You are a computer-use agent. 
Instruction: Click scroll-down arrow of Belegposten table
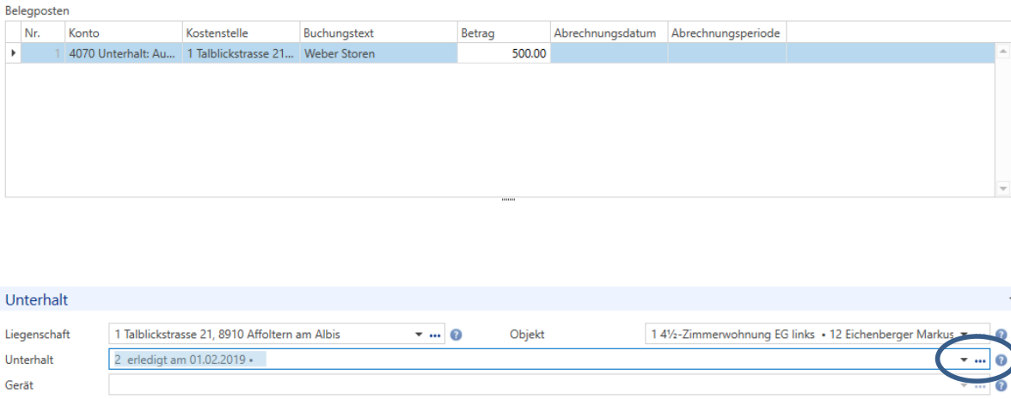(x=1002, y=188)
